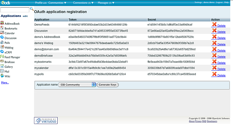The width and height of the screenshot is (233, 128).
Task: Open the AddressBook application icon
Action: [x=2, y=23]
